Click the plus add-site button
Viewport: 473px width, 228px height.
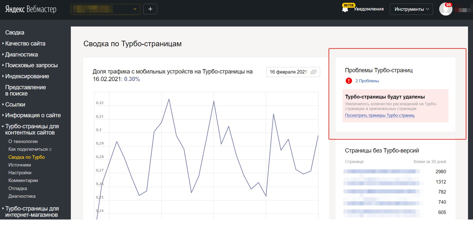150,9
